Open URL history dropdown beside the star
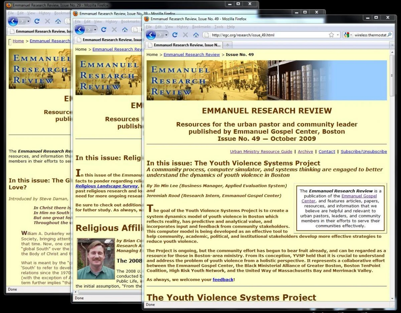Screen dimensions: 401x313 [x=338, y=35]
